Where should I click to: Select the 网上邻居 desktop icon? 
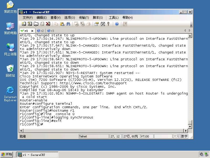click(10, 50)
